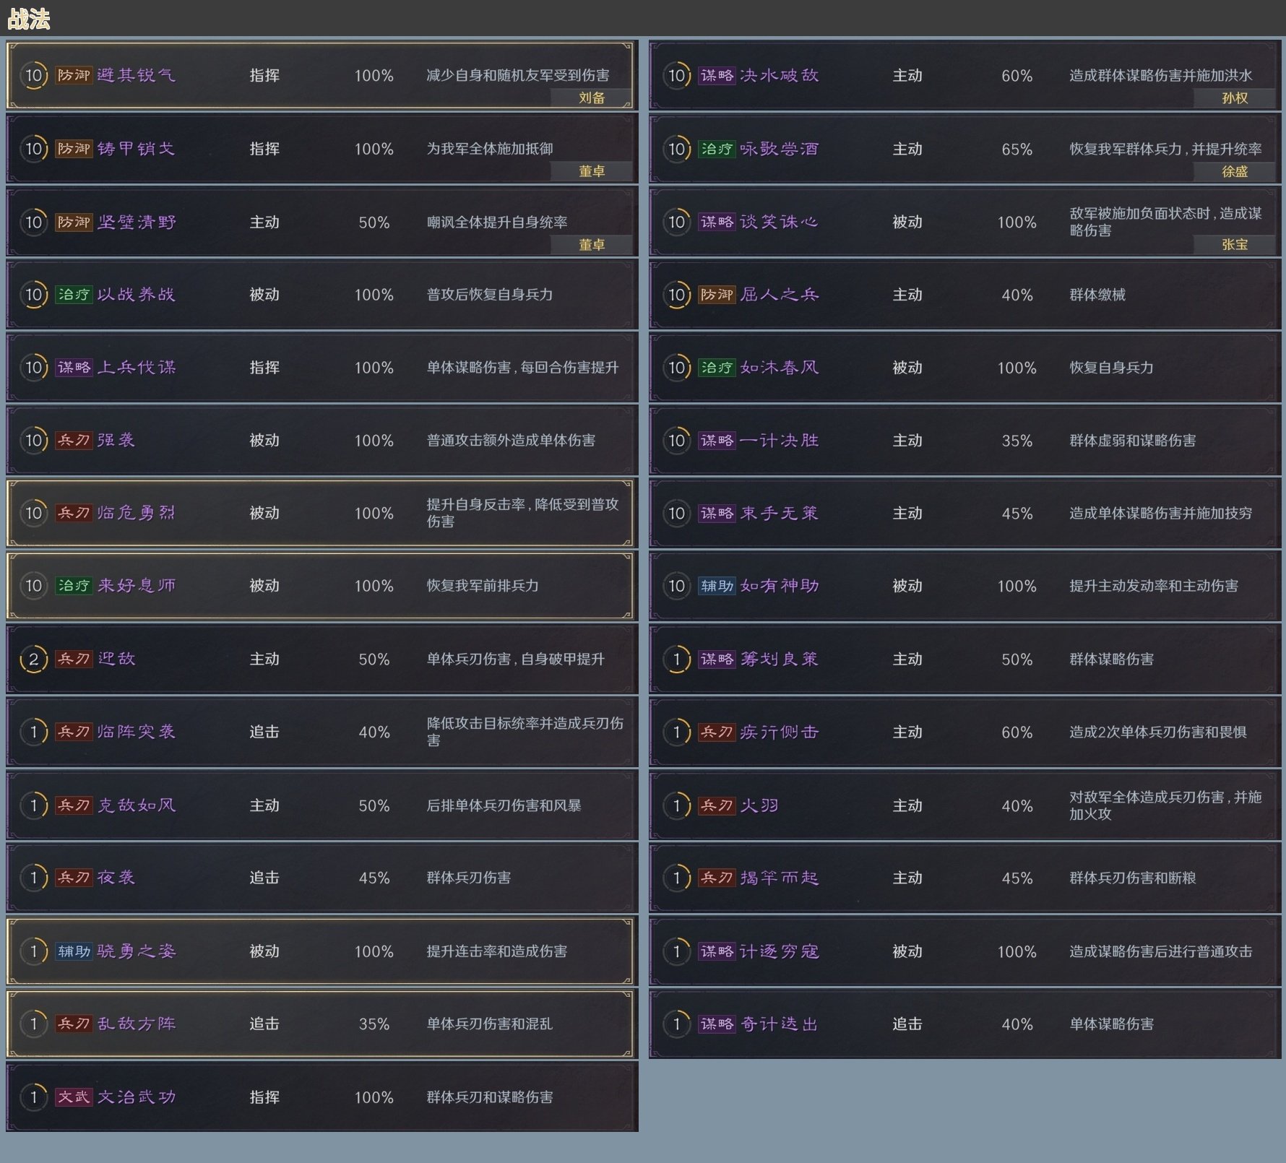Viewport: 1286px width, 1163px height.
Task: Click the level 2 badge of 迎敌
Action: (x=33, y=660)
